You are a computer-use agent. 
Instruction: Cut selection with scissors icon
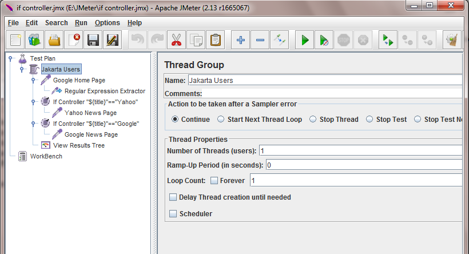(x=177, y=40)
